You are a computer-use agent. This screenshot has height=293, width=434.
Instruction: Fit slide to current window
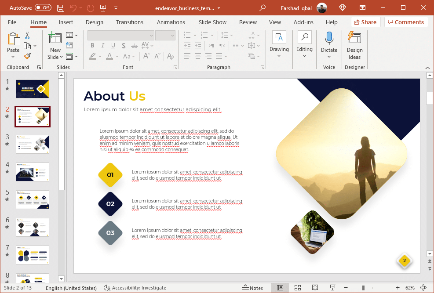(423, 288)
